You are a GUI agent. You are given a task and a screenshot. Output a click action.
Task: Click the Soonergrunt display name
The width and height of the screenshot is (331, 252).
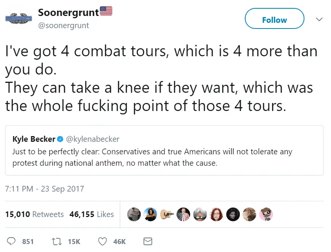tap(68, 12)
